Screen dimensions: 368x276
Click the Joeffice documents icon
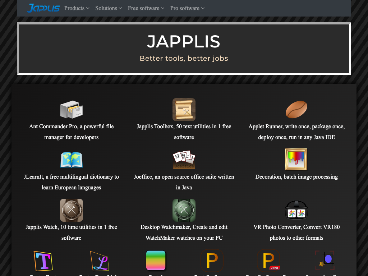pos(184,160)
